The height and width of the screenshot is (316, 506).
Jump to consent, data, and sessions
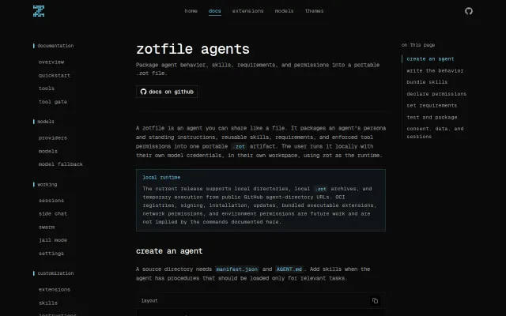coord(435,133)
